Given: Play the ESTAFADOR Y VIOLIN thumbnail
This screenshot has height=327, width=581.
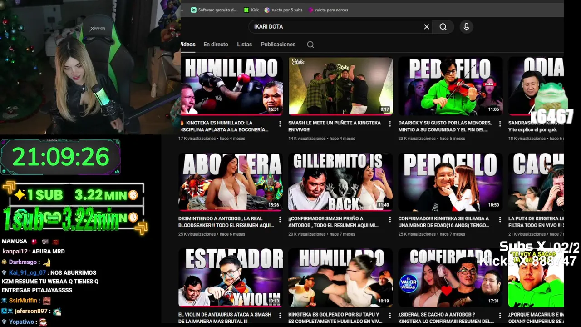Looking at the screenshot, I should 231,277.
